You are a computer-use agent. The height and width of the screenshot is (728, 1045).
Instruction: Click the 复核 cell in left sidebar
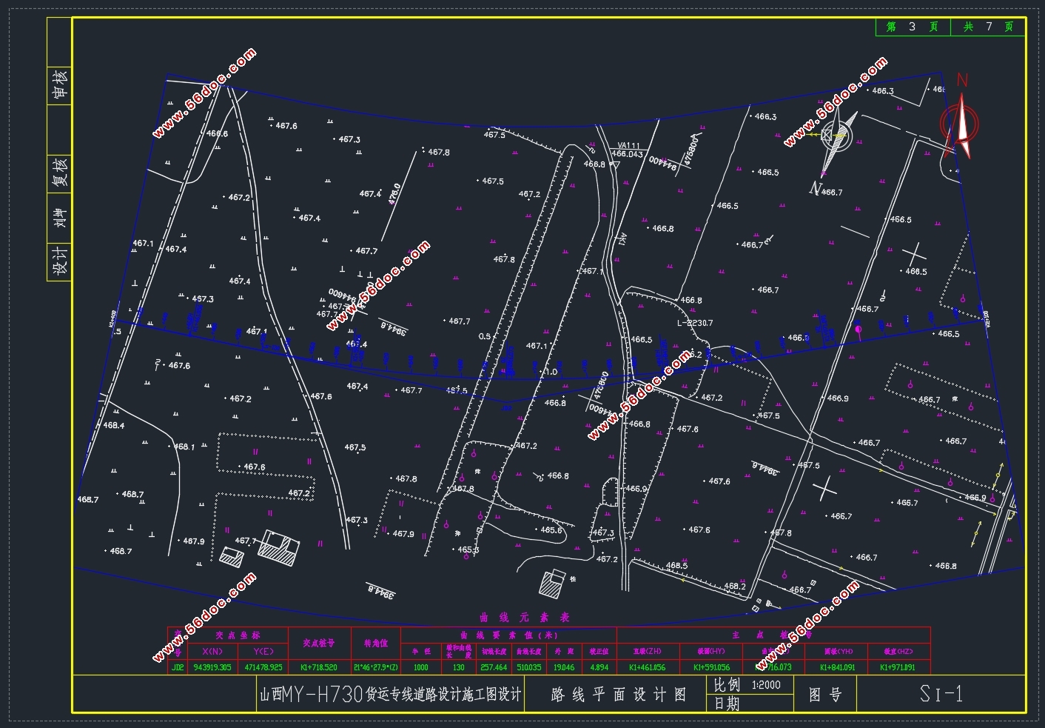(59, 171)
